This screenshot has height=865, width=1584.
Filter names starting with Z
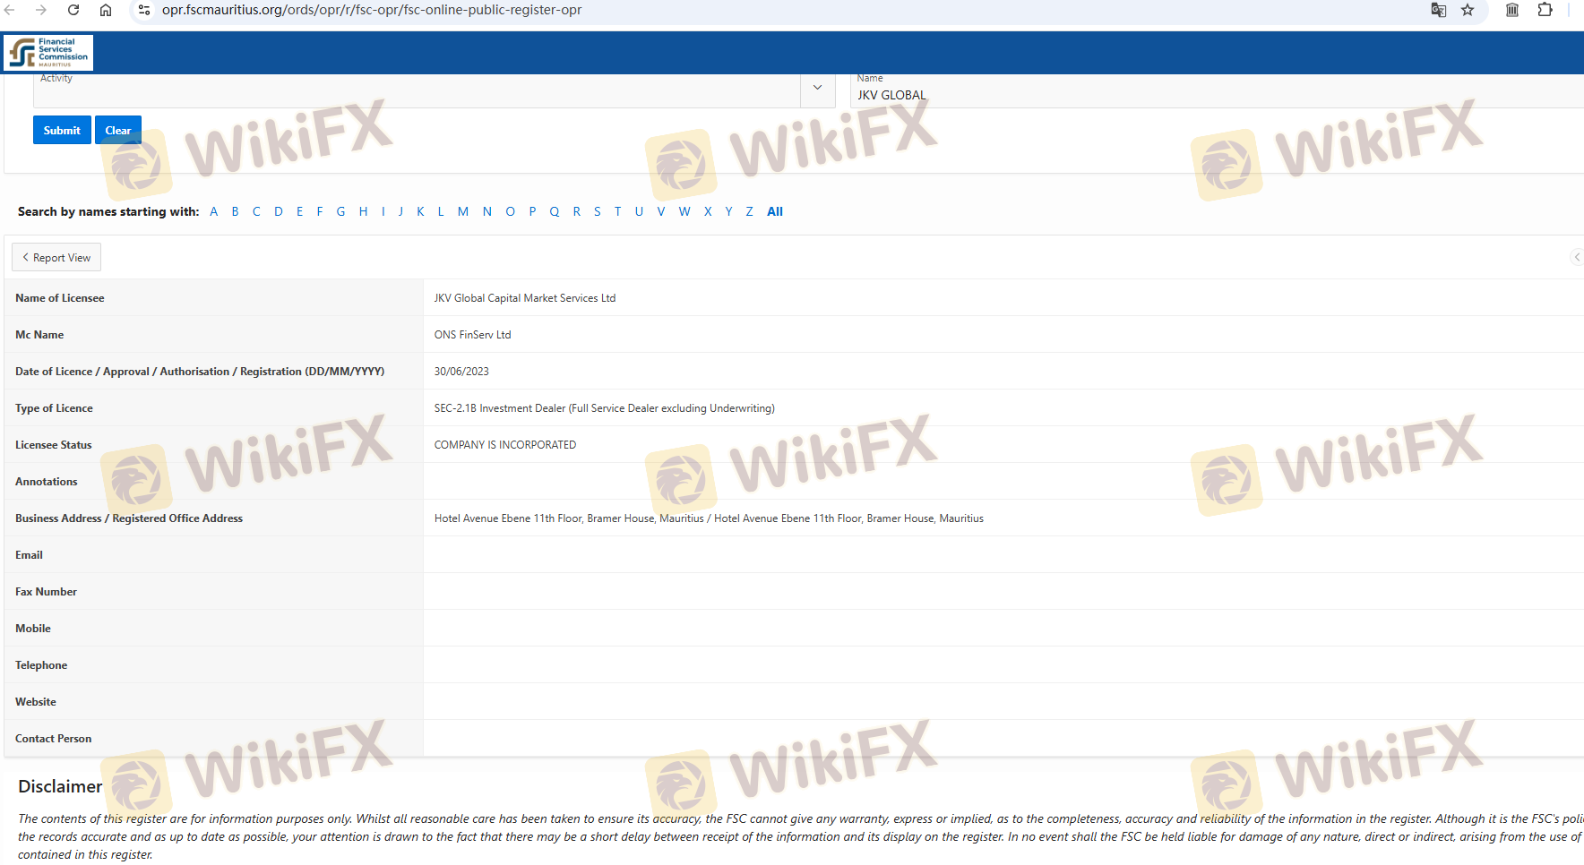pyautogui.click(x=749, y=211)
